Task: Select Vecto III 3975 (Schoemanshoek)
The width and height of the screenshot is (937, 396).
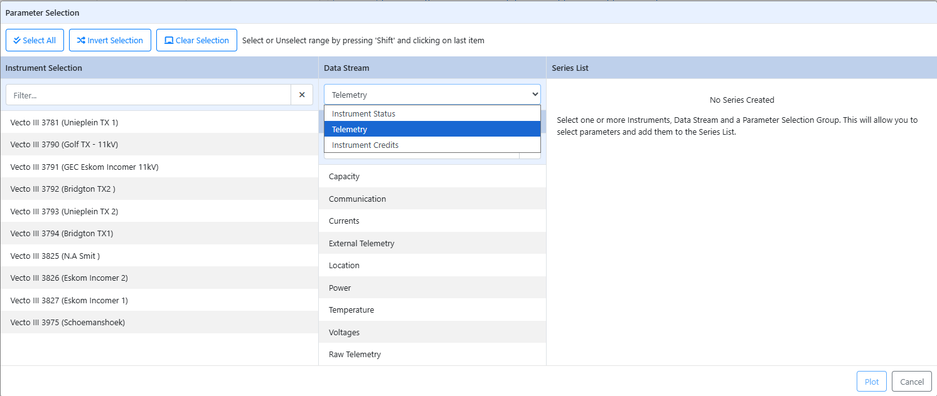Action: 159,322
